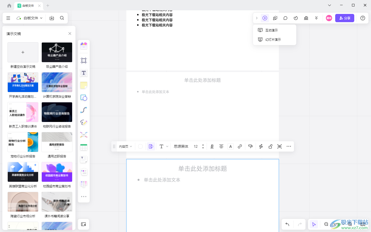Viewport: 371px width, 232px height.
Task: Click the text alignment icon
Action: 221,146
